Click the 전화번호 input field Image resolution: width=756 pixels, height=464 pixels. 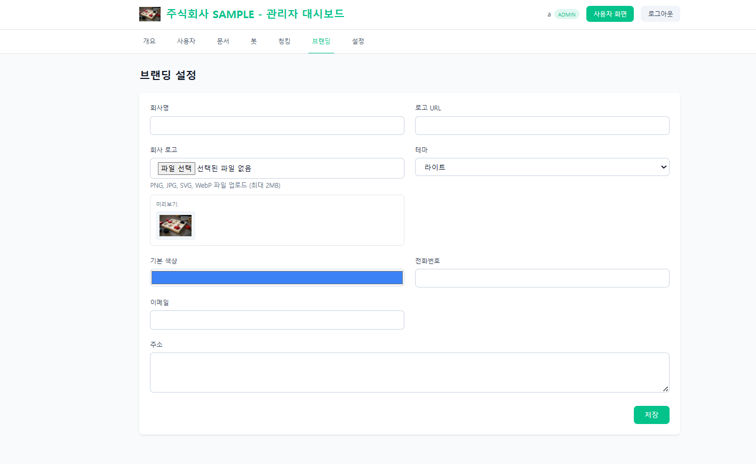coord(542,278)
